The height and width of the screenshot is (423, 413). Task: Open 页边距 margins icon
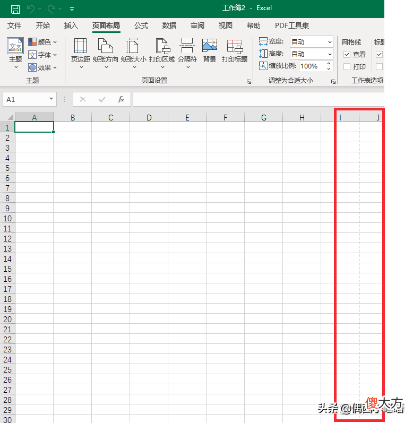[80, 46]
